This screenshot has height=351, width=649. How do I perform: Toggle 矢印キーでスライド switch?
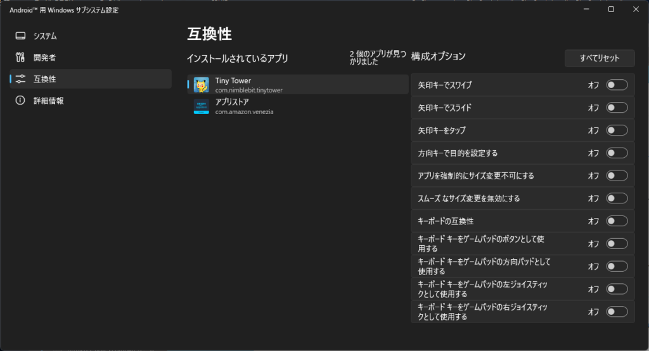tap(617, 108)
